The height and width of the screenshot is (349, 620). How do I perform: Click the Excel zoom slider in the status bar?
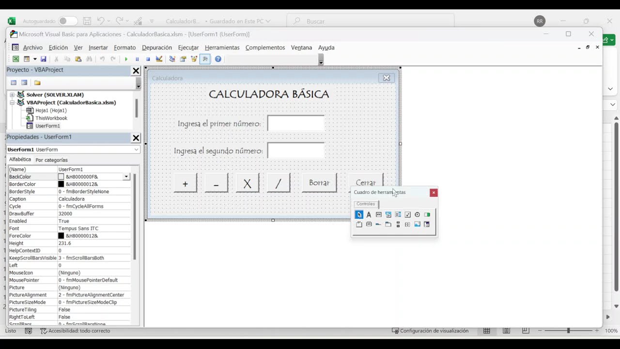(569, 331)
